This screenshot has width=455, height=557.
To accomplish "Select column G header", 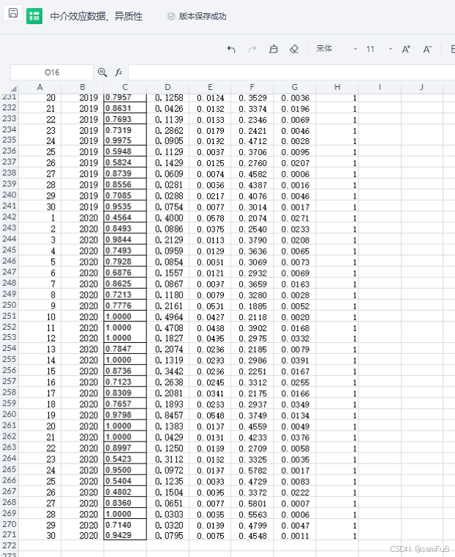I will click(295, 88).
